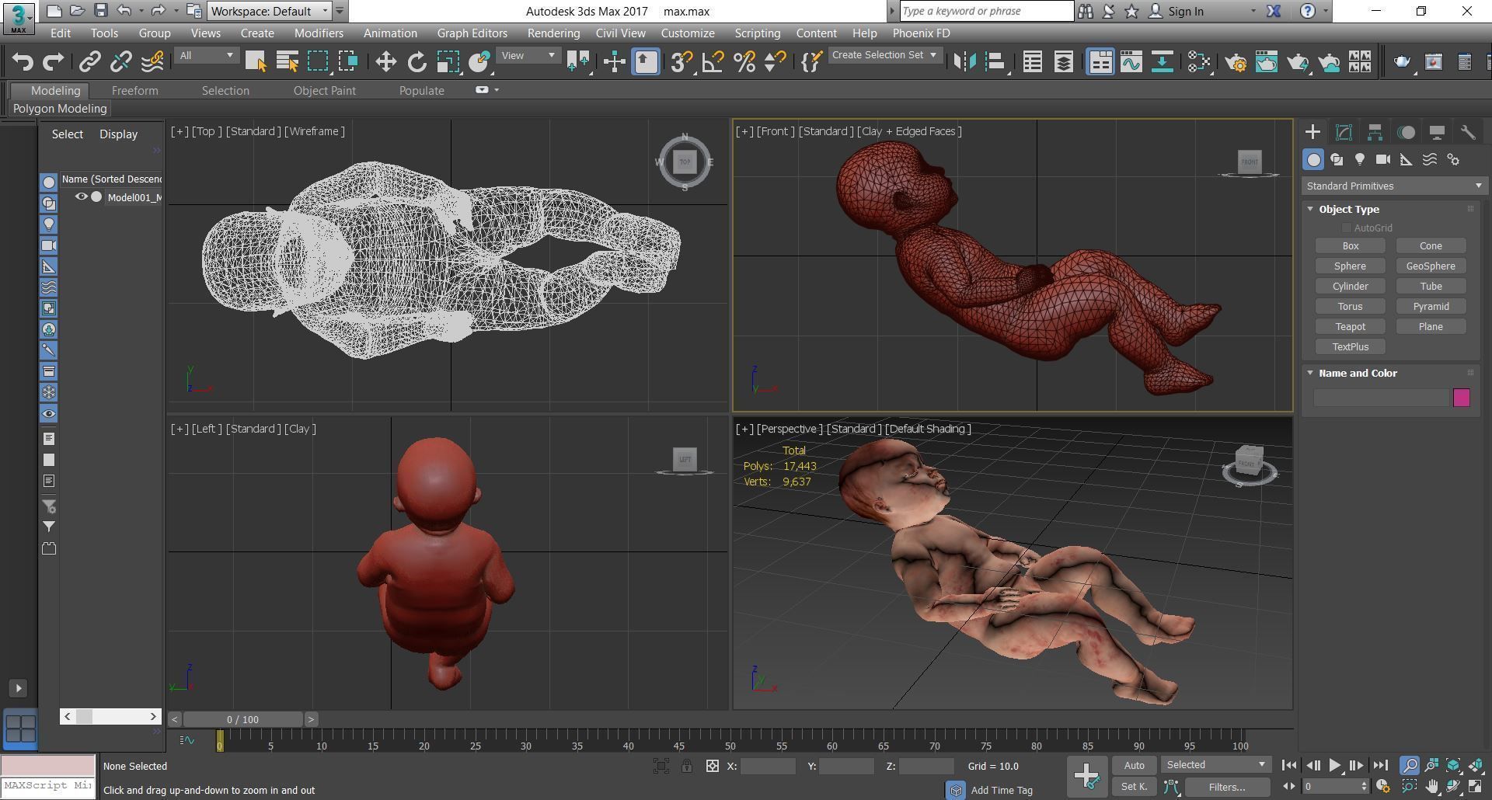Click the Align tool icon

995,62
